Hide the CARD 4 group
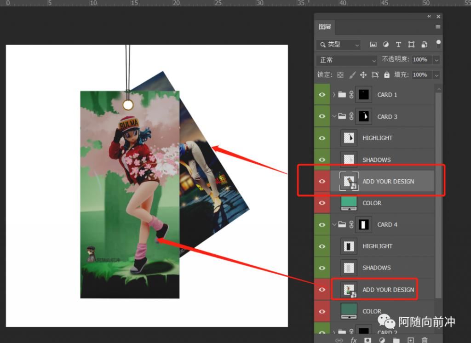The height and width of the screenshot is (343, 471). coord(322,225)
